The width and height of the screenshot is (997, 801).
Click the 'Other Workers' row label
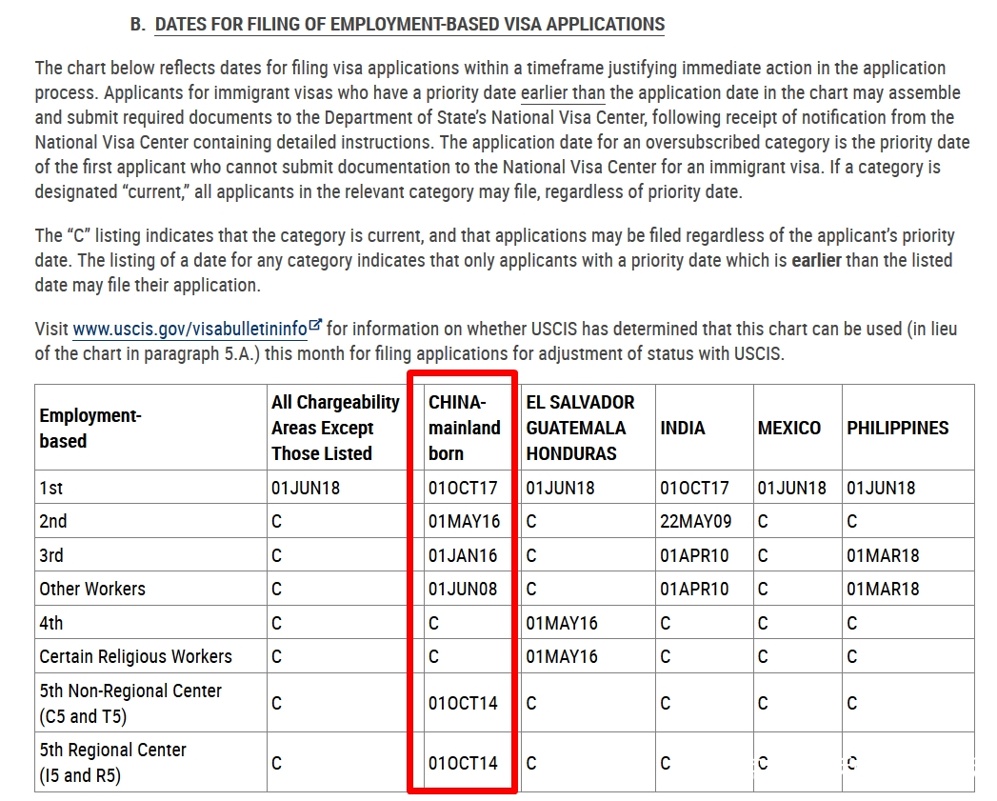tap(92, 589)
